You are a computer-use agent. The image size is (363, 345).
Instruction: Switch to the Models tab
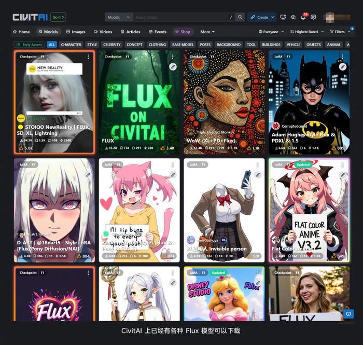pyautogui.click(x=48, y=32)
